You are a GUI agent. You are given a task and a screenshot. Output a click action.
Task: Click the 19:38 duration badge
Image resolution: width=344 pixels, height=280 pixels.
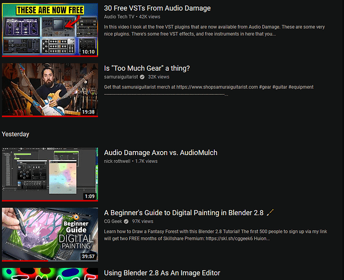coord(89,112)
